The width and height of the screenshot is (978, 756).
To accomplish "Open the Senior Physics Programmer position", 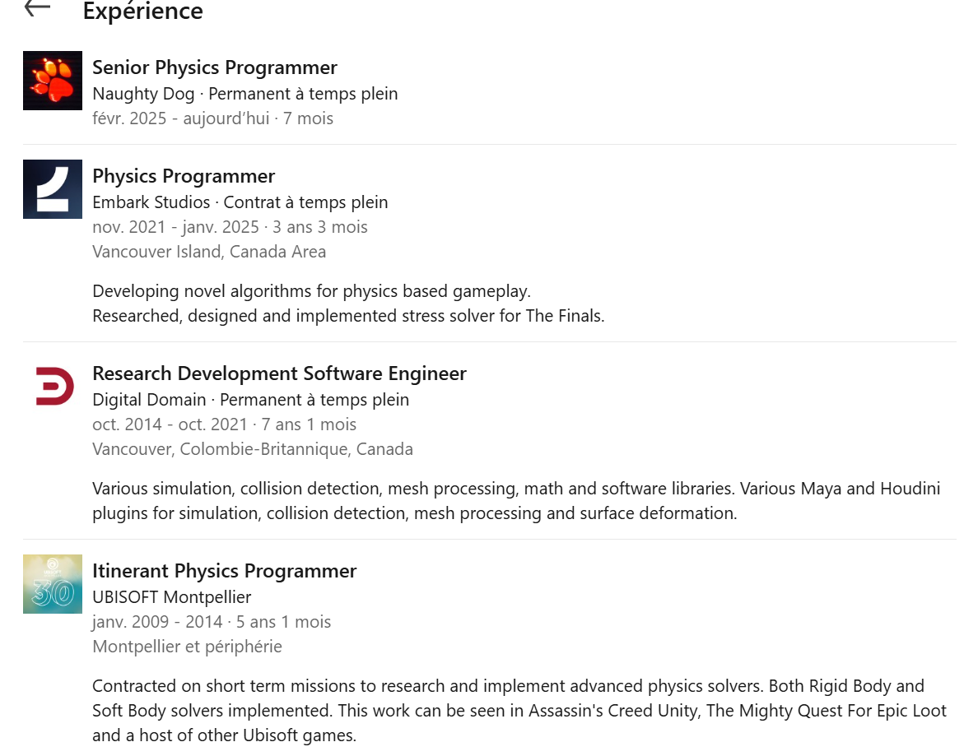I will tap(215, 67).
